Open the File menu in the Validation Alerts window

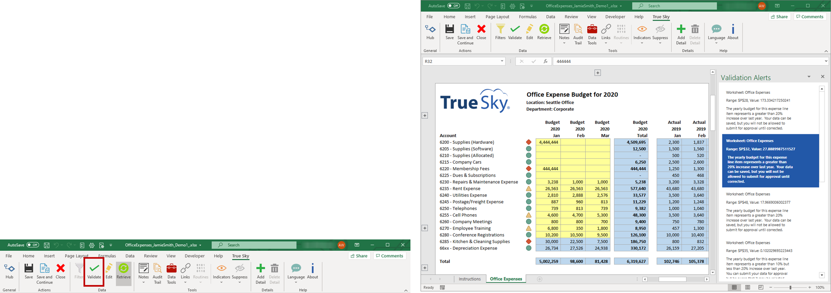[x=429, y=17]
